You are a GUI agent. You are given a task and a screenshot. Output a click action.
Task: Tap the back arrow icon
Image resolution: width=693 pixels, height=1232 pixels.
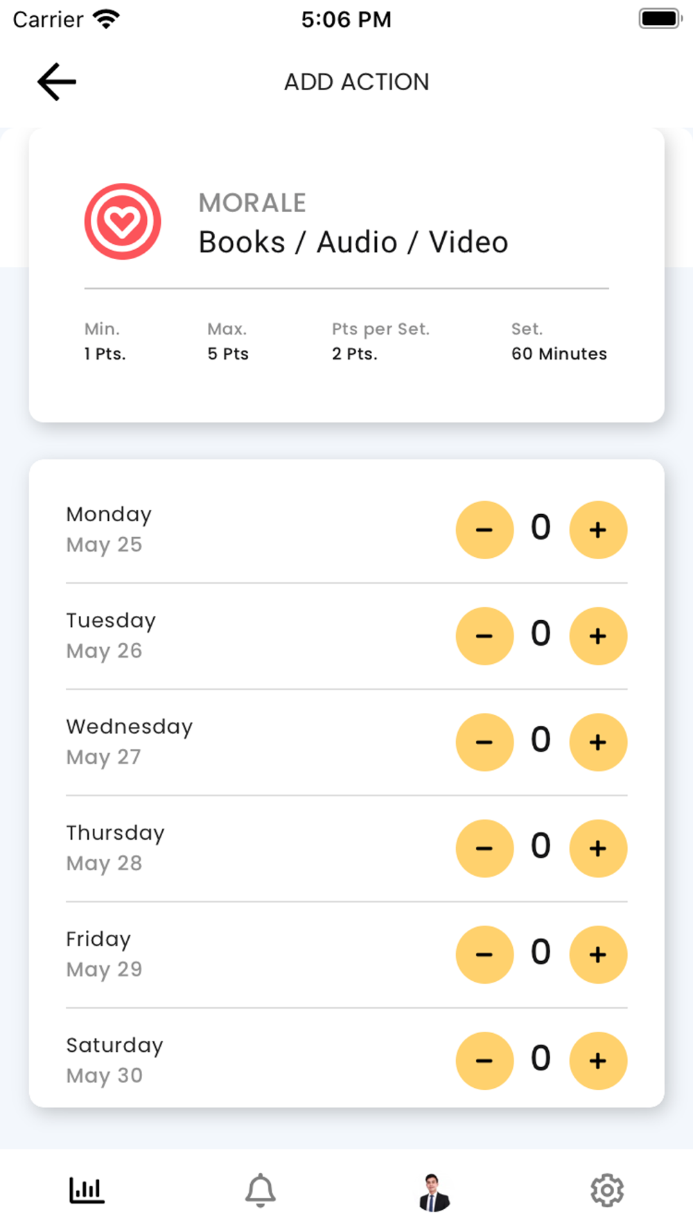pyautogui.click(x=57, y=82)
